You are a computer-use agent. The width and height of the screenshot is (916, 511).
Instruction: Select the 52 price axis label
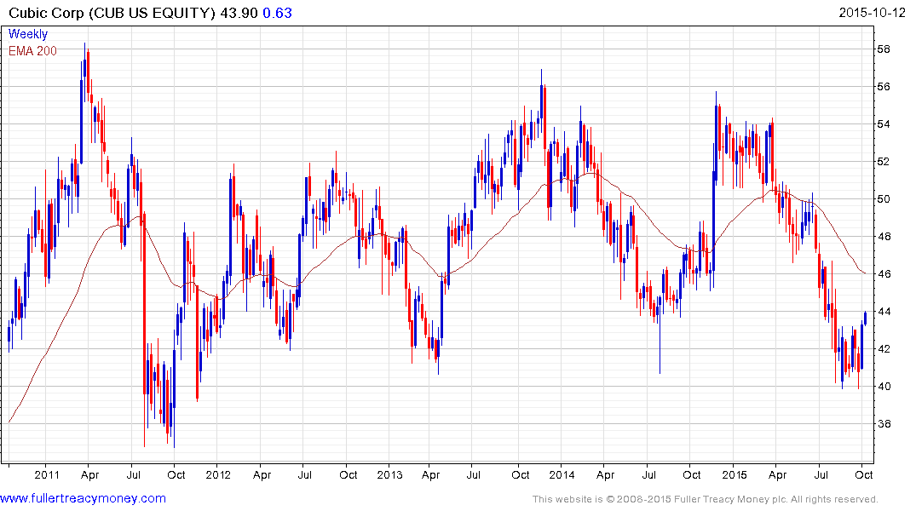coord(884,162)
